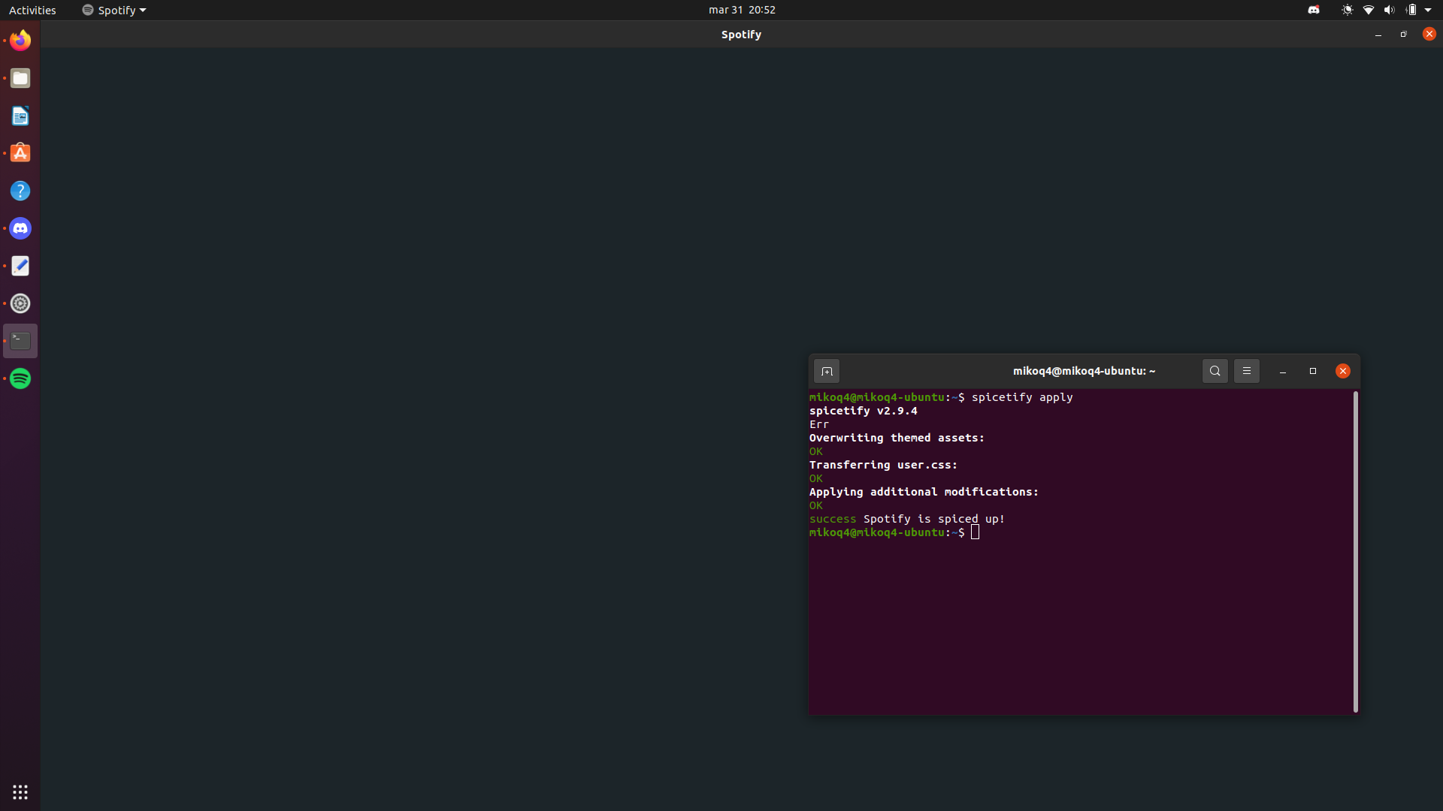
Task: Expand the system menu arrow
Action: (1428, 10)
